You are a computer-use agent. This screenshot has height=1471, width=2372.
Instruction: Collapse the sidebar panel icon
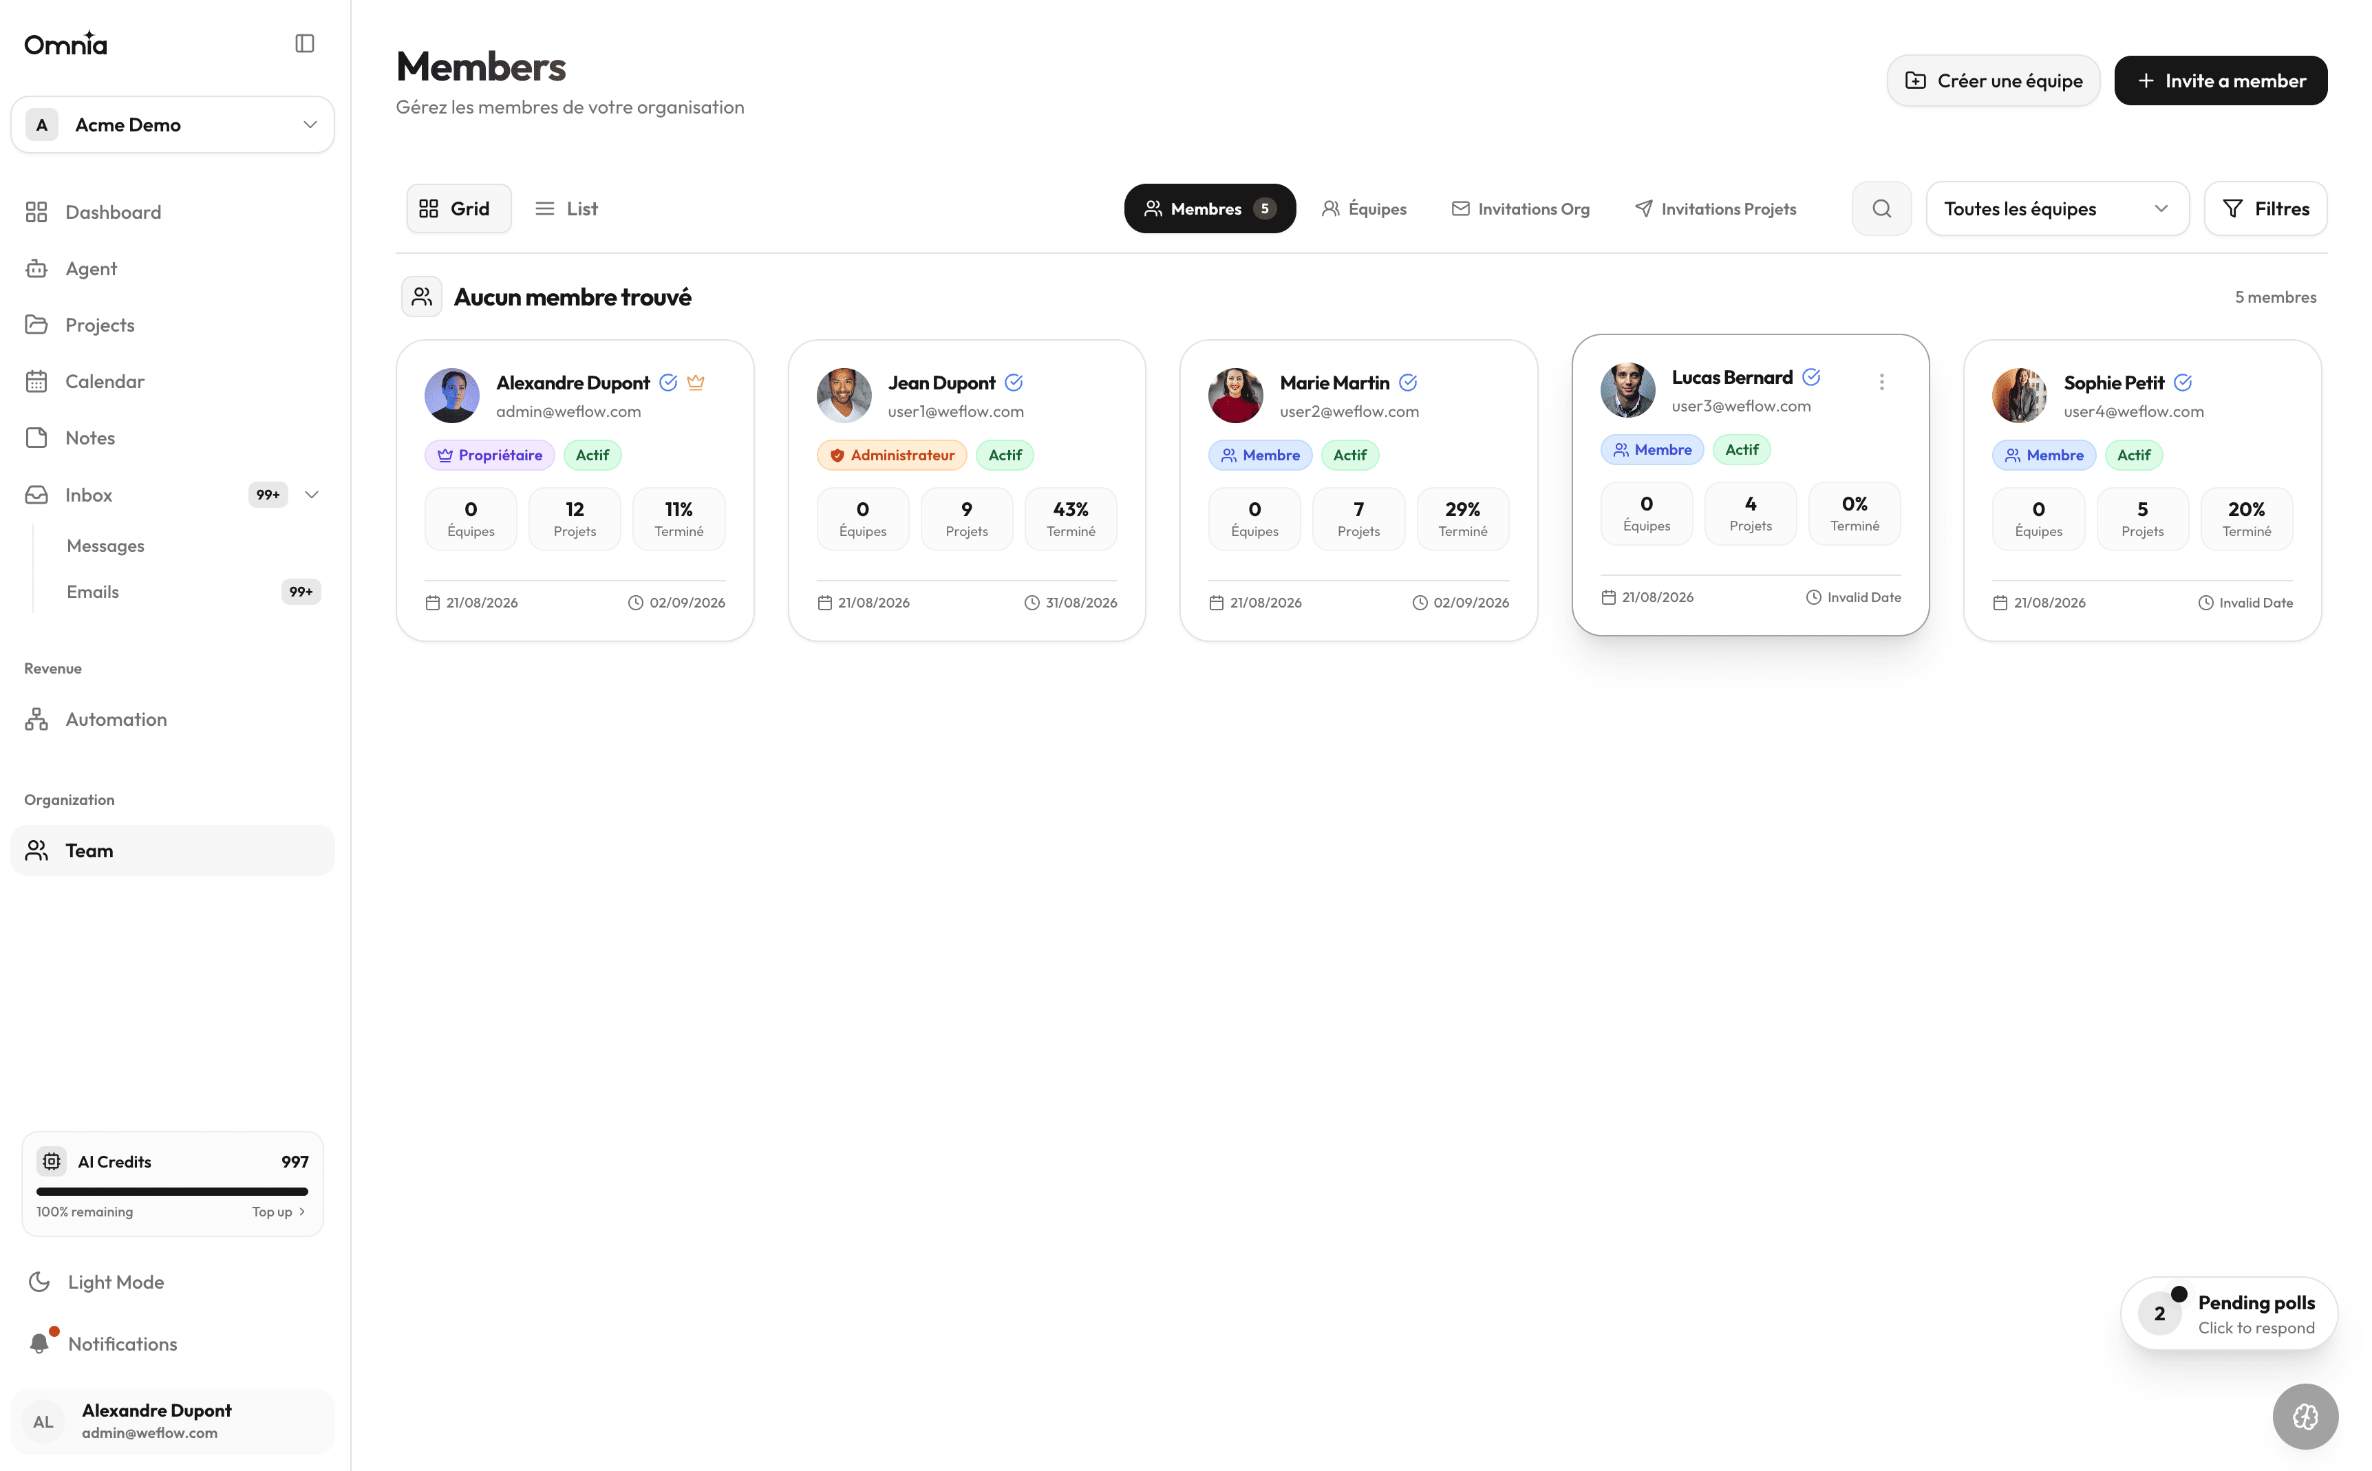point(305,44)
